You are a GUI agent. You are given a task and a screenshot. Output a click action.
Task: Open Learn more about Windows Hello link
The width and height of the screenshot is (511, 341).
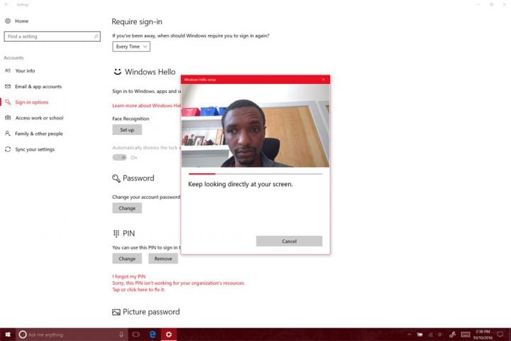146,105
